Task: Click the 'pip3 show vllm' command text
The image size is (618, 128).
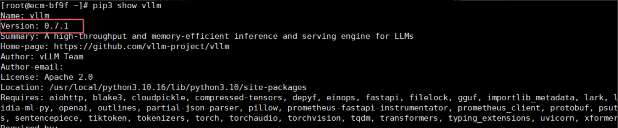Action: 127,6
